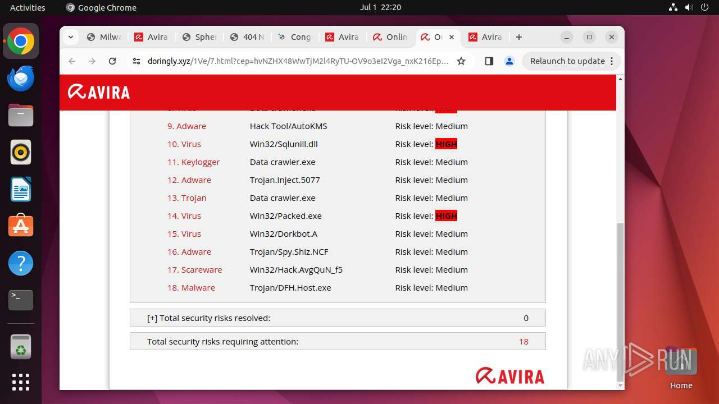Open LibreOffice Writer from dock
719x404 pixels.
pos(21,189)
